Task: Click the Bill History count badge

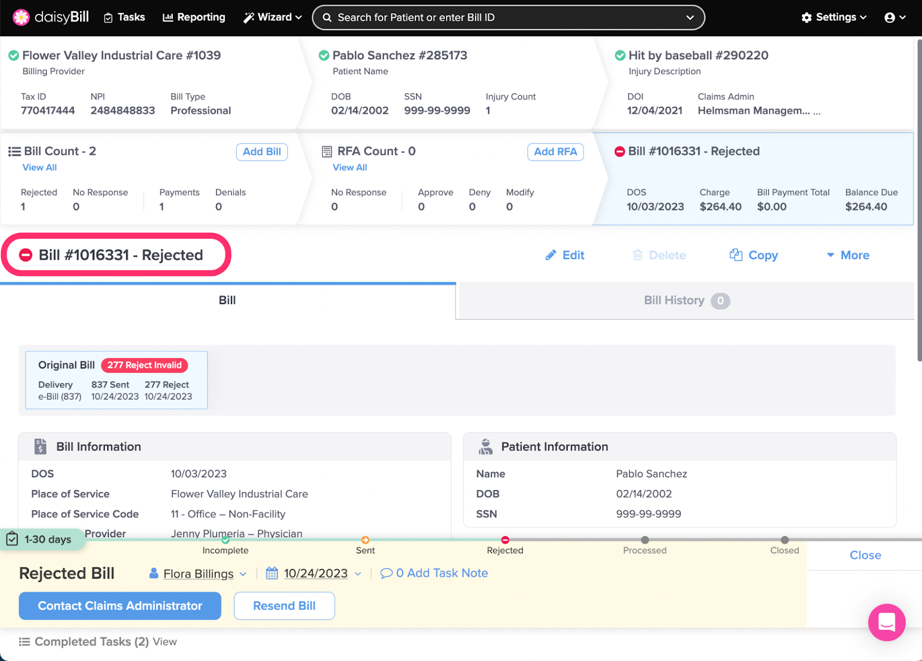Action: [x=720, y=301]
